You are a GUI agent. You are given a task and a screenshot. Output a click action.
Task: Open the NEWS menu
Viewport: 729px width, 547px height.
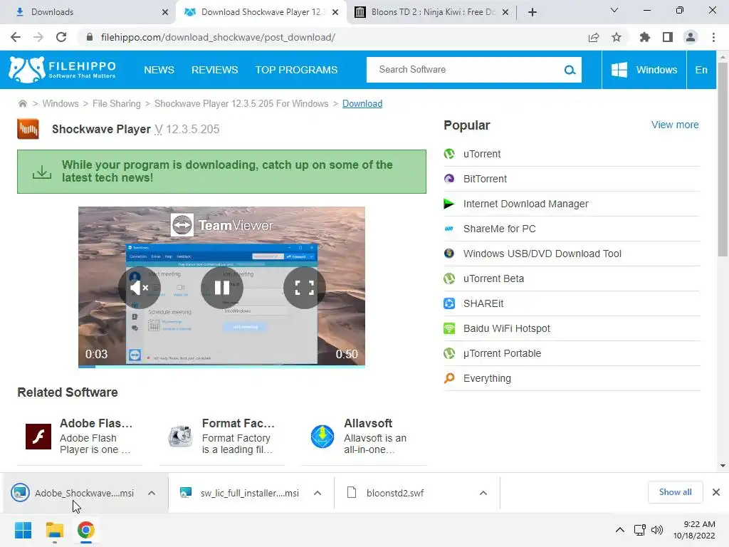159,70
